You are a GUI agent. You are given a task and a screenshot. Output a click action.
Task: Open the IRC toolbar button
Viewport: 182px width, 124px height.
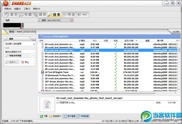point(83,15)
